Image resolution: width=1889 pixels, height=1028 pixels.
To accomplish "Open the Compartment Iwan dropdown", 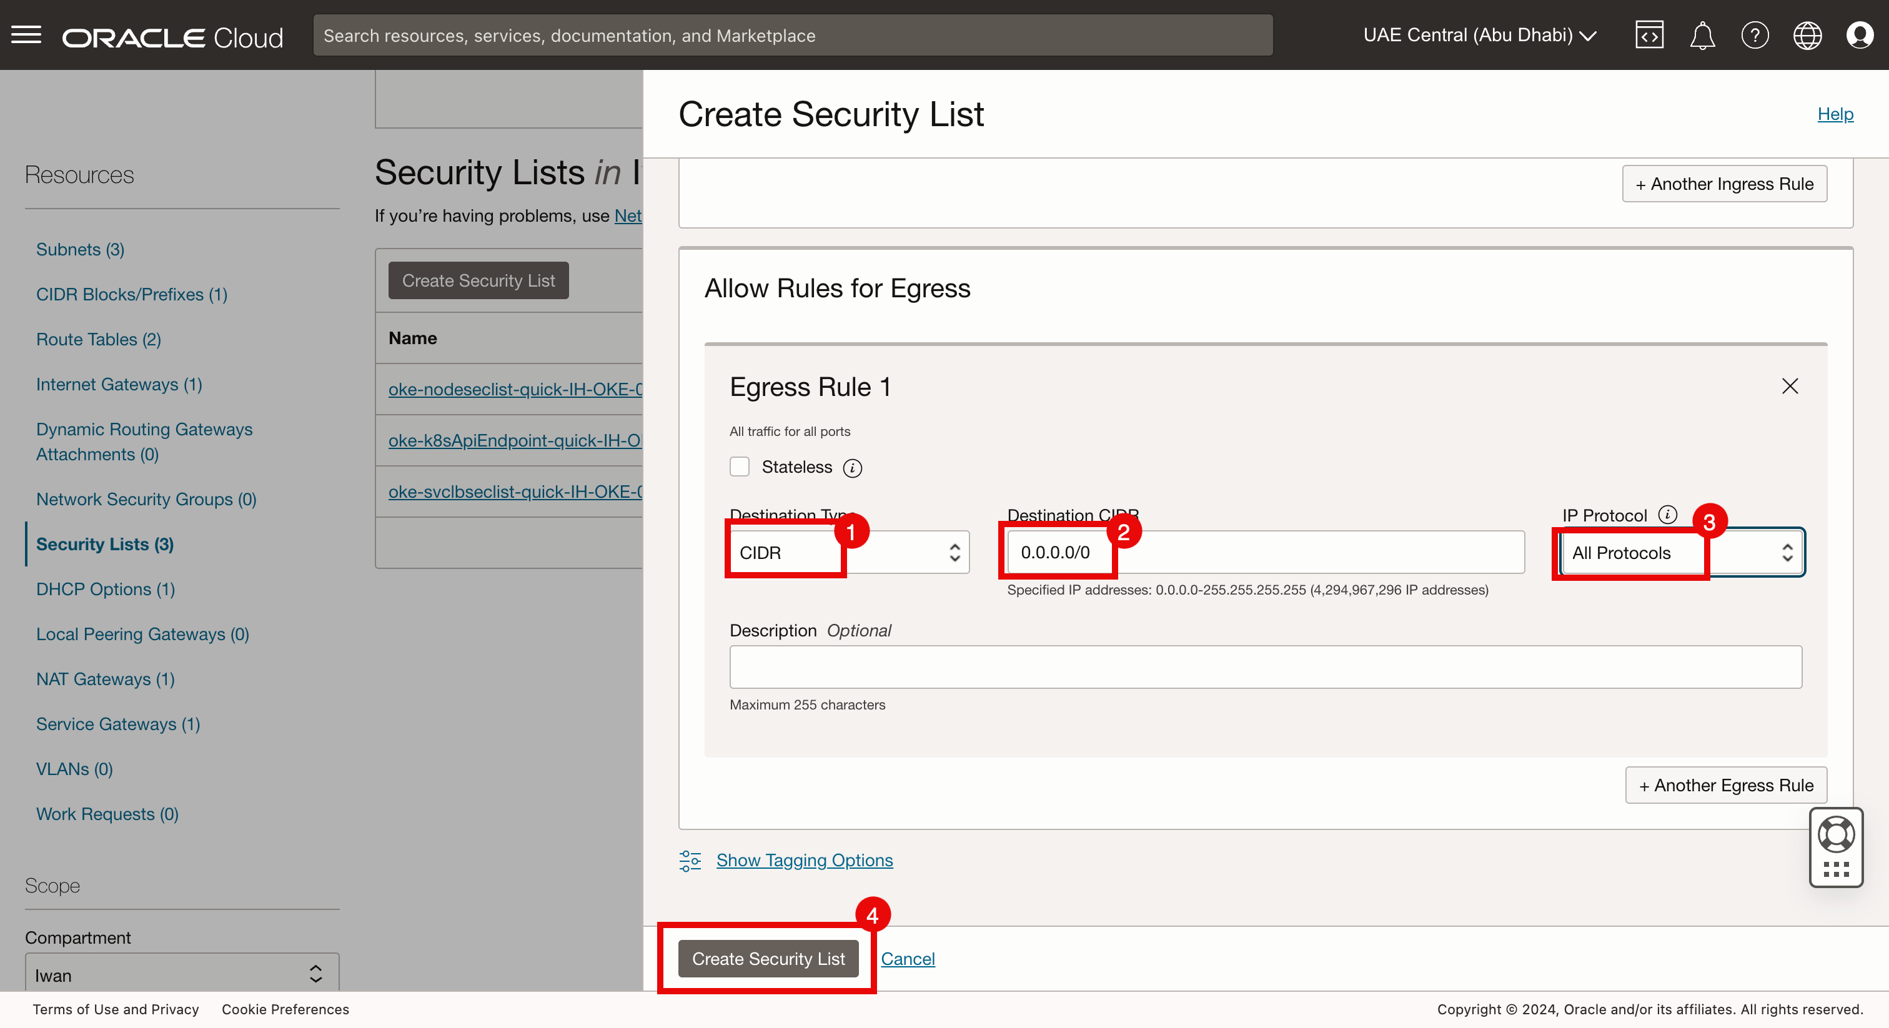I will [x=182, y=974].
